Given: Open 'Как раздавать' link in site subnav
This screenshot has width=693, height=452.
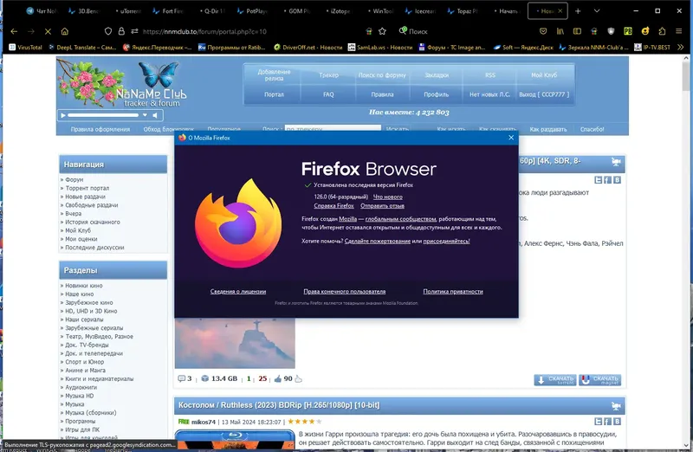Looking at the screenshot, I should coord(548,129).
